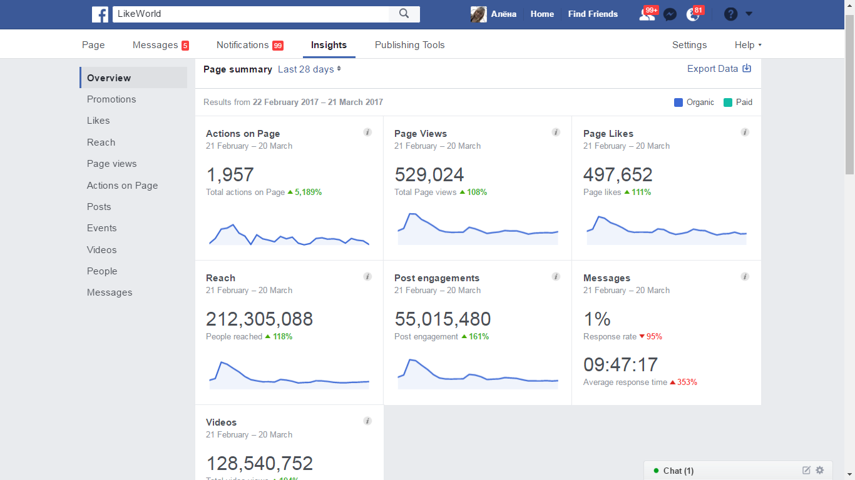Click the 1,957 total actions value
Image resolution: width=855 pixels, height=480 pixels.
click(x=230, y=175)
